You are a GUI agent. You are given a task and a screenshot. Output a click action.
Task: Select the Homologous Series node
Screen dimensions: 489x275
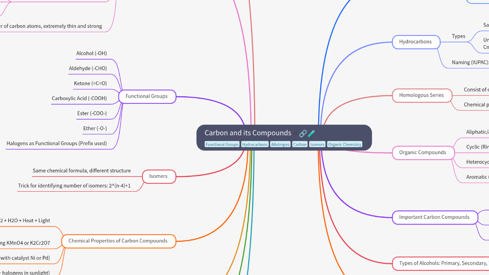[422, 95]
